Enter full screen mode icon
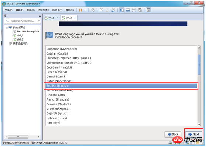The width and height of the screenshot is (206, 147). pyautogui.click(x=134, y=10)
